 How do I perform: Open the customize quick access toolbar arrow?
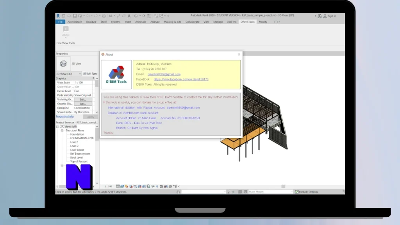click(x=168, y=16)
